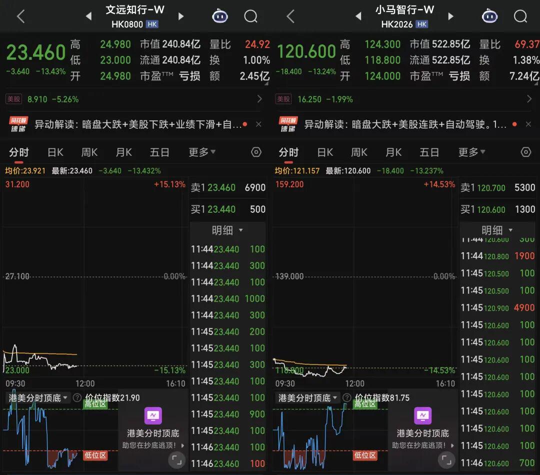The image size is (540, 475).
Task: Open chart settings icon on left panel
Action: [x=256, y=152]
